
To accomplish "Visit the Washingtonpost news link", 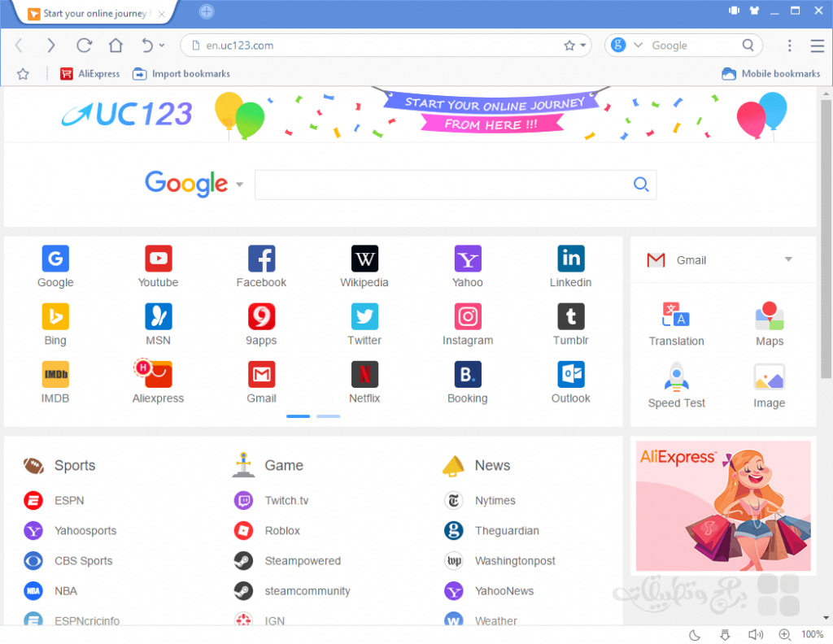I will (x=517, y=560).
